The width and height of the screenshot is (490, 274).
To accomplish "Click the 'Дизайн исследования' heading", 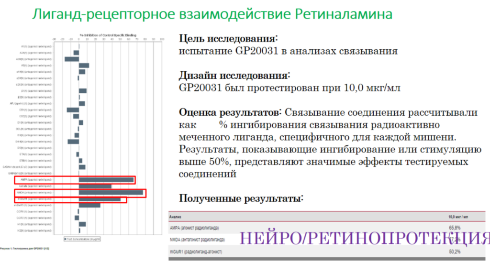I will [234, 76].
